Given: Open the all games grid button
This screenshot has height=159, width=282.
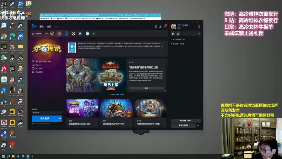Looking at the screenshot, I should (37, 34).
